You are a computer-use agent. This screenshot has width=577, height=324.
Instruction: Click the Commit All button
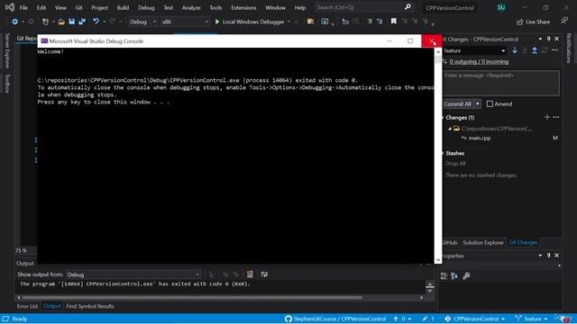(x=457, y=104)
